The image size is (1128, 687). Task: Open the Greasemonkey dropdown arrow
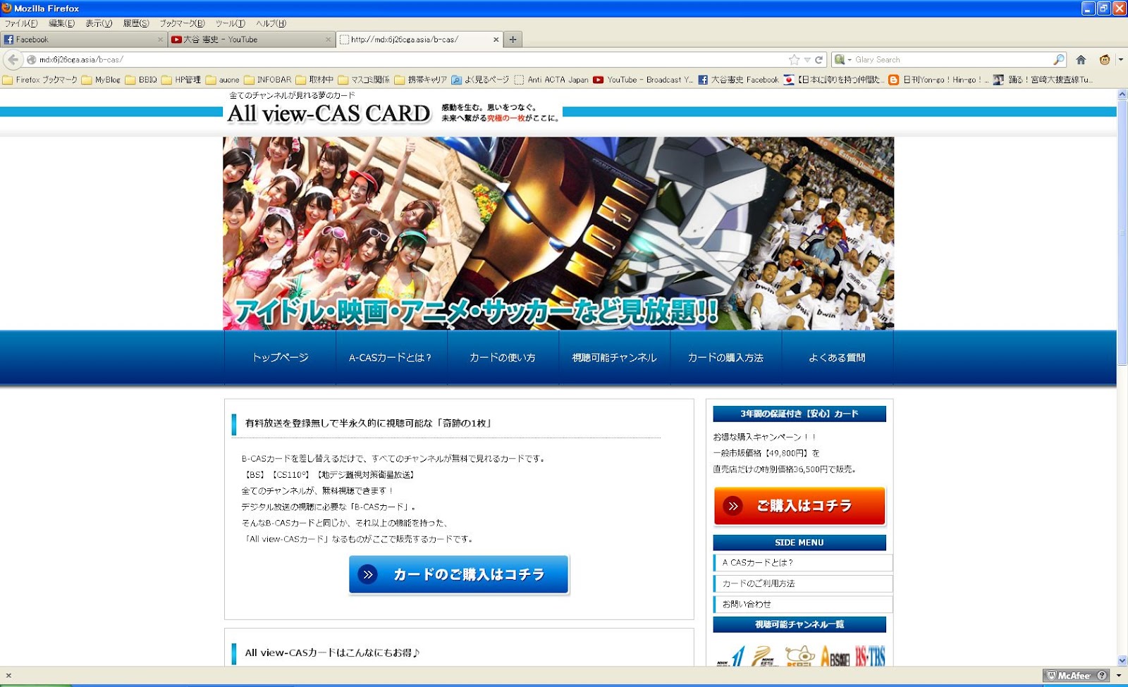[x=1120, y=60]
